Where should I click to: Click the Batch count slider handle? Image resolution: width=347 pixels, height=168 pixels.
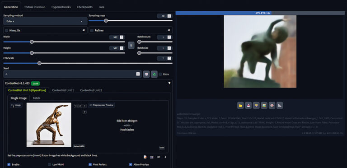pyautogui.click(x=139, y=42)
